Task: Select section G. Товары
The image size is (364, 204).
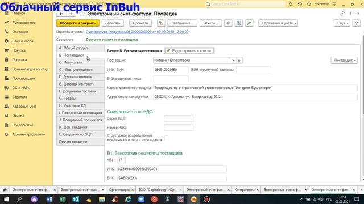Action: click(x=80, y=98)
